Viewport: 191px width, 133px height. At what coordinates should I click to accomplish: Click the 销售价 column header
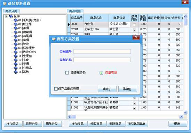(176, 18)
